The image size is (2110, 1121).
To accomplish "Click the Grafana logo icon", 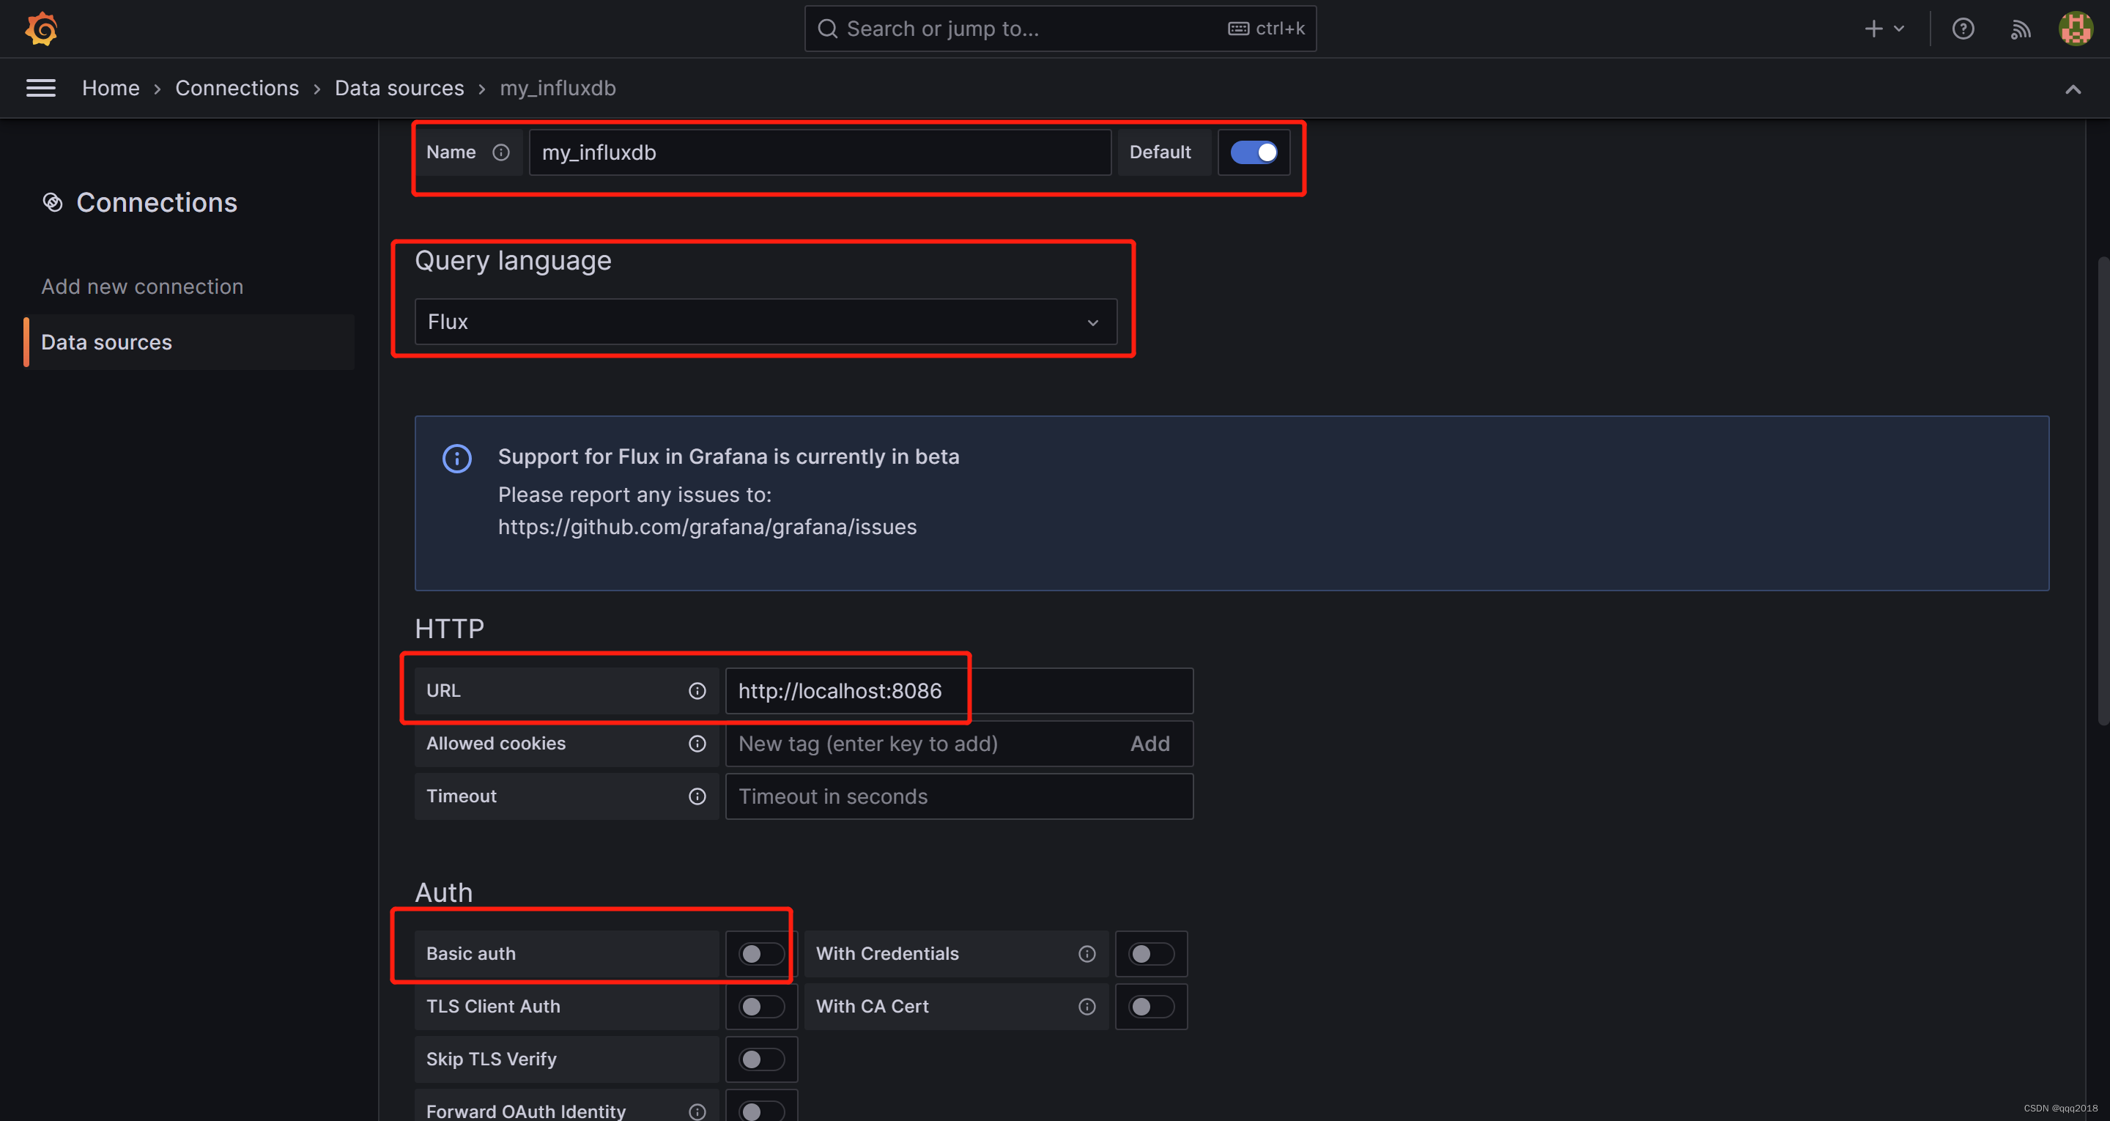I will pos(41,29).
